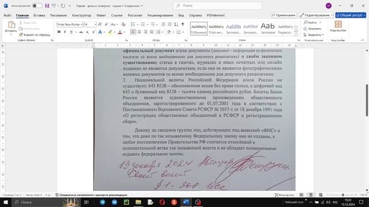369x207 pixels.
Task: Click the Format Painter (Формат по образцу) button
Action: click(35, 34)
